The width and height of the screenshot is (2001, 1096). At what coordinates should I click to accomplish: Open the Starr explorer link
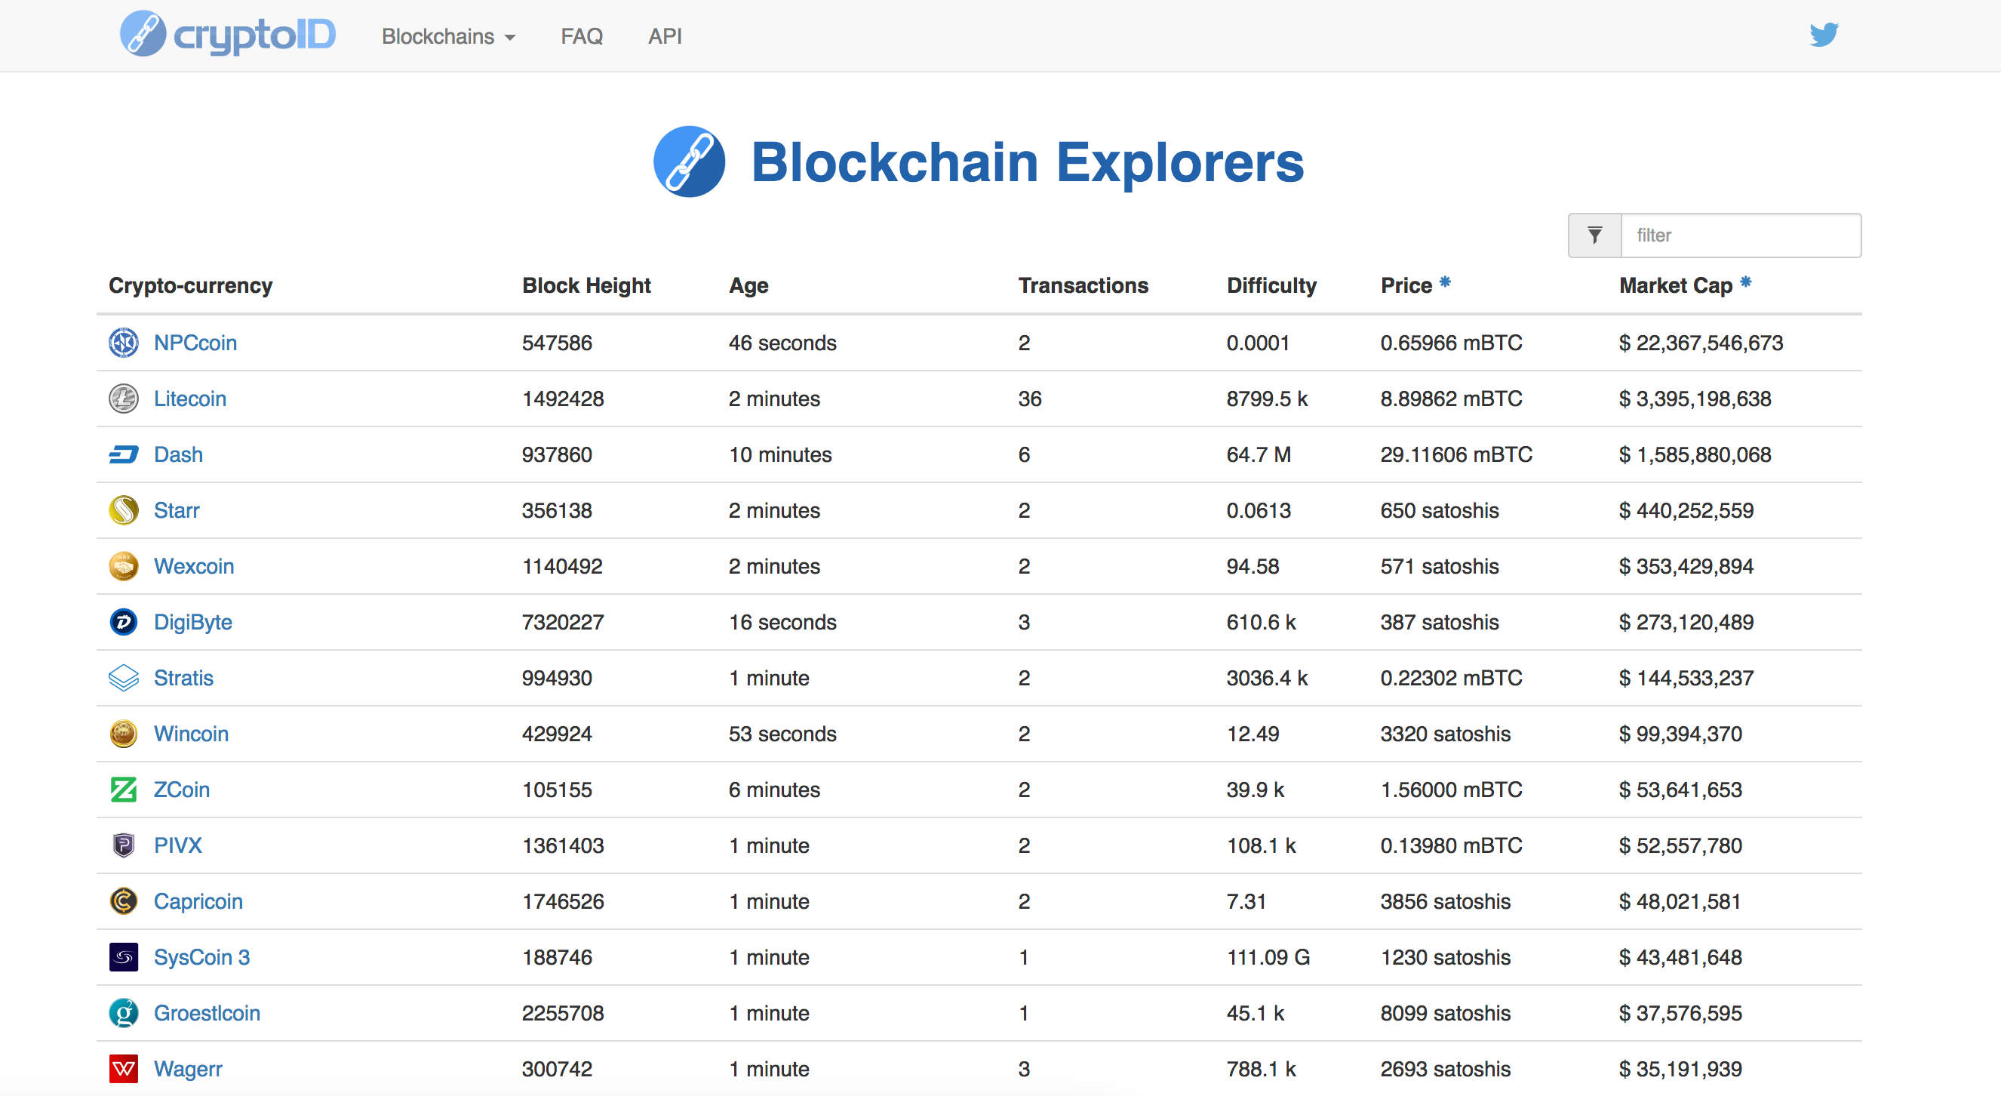click(177, 511)
